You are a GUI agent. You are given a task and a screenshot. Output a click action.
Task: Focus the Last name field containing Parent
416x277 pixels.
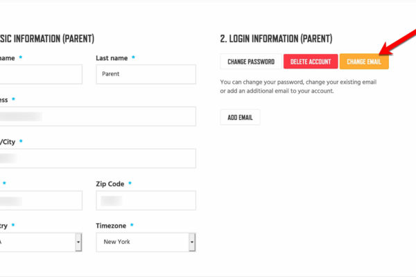coord(146,74)
